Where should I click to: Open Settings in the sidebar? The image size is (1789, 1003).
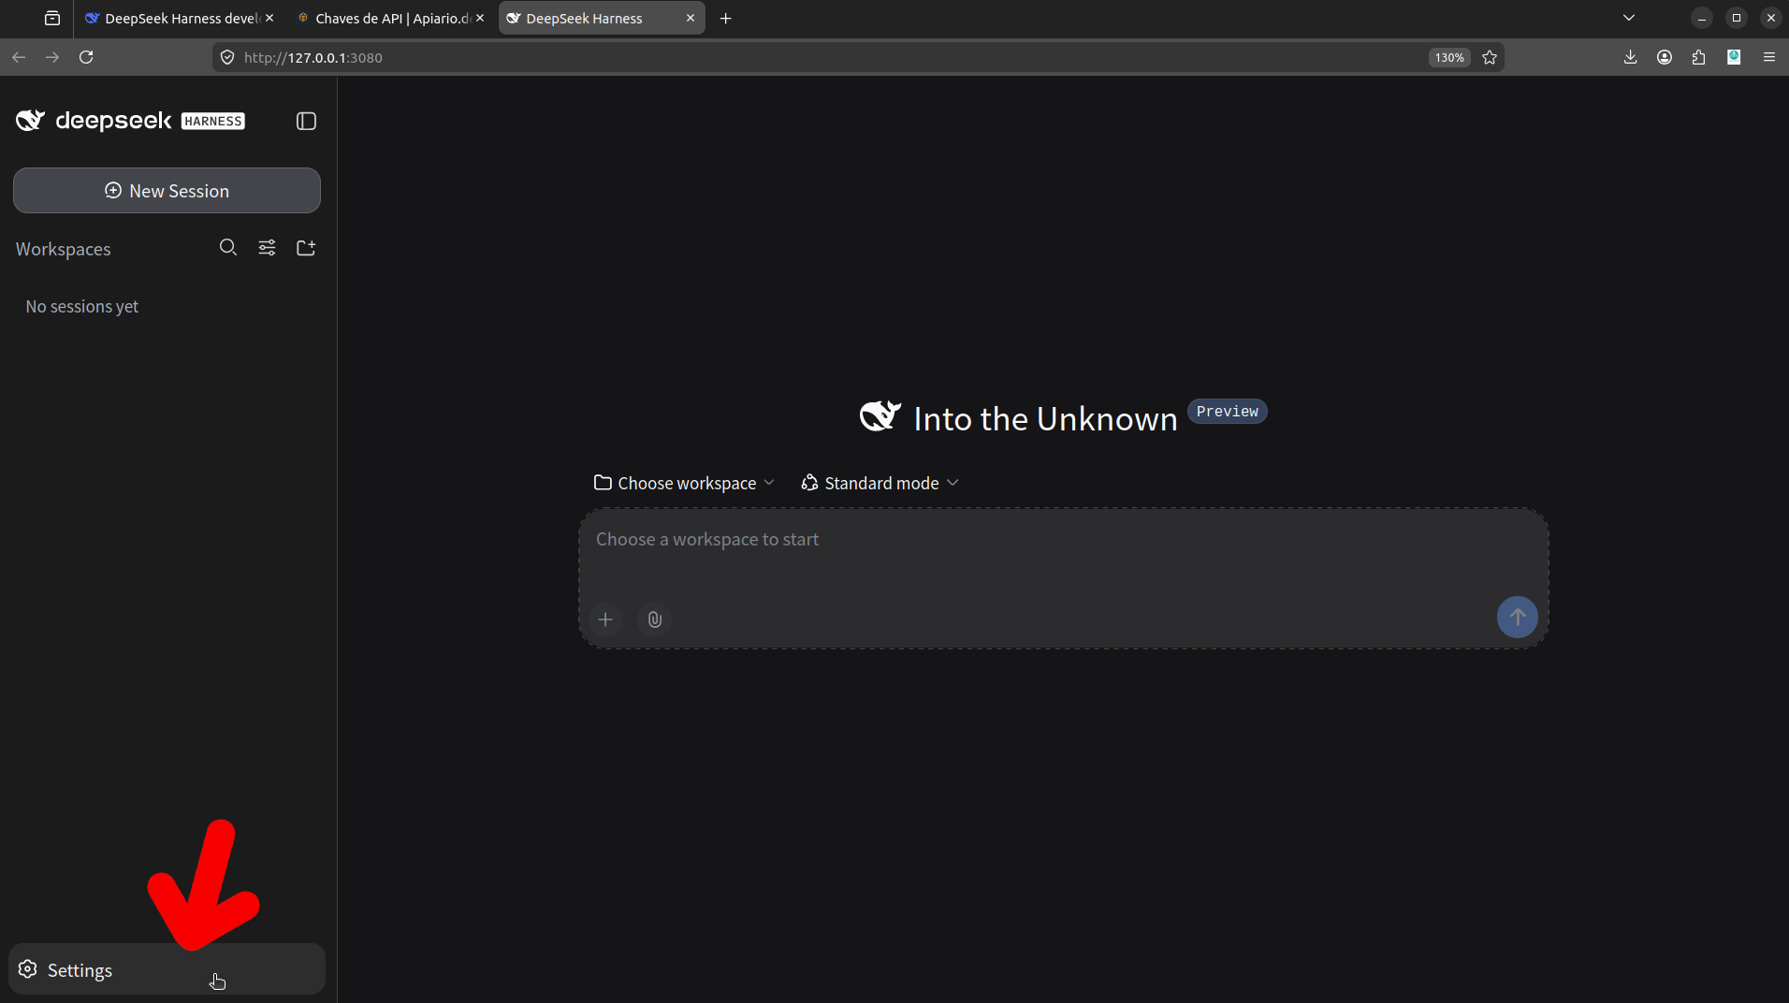pyautogui.click(x=167, y=969)
